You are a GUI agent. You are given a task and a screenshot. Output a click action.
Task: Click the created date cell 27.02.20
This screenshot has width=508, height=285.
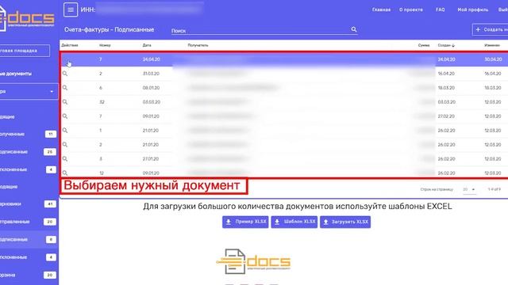coord(446,116)
